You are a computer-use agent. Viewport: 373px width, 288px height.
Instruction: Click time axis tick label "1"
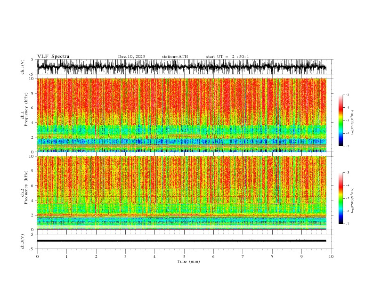click(x=66, y=256)
